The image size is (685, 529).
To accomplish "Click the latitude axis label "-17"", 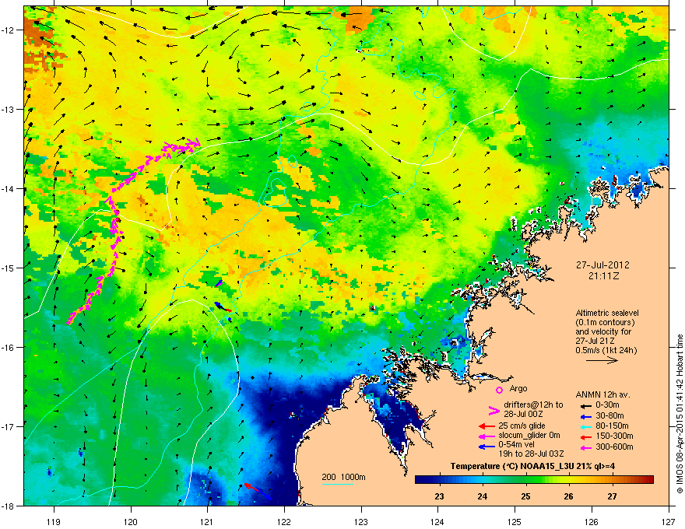I will pos(8,426).
